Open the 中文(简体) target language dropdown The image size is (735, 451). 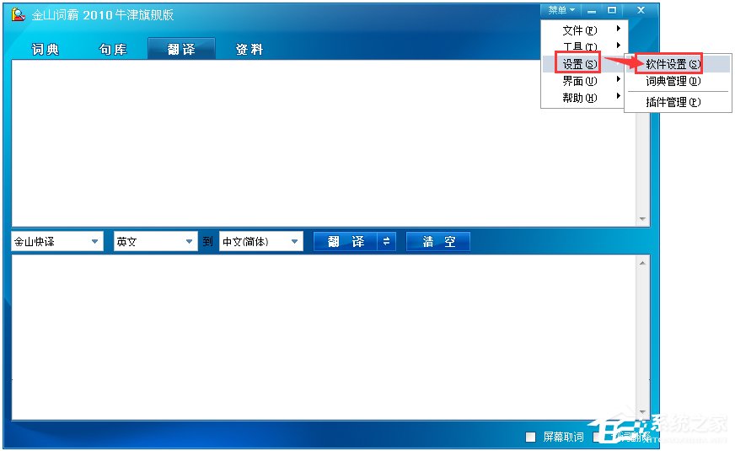click(260, 241)
